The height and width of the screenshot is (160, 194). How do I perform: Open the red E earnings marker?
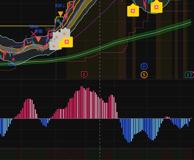coord(84,75)
